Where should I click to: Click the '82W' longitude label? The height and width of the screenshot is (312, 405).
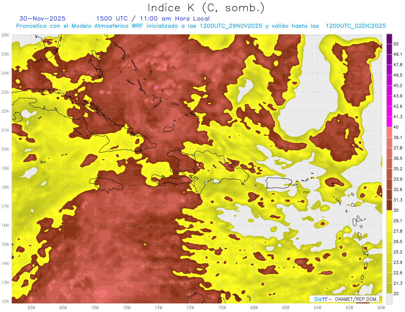click(x=31, y=308)
